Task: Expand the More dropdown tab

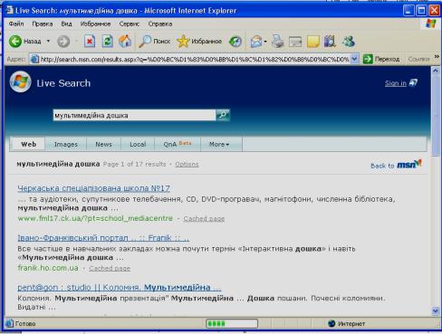Action: [219, 144]
